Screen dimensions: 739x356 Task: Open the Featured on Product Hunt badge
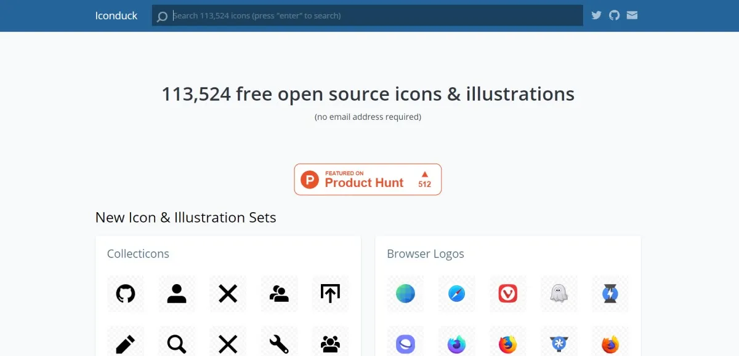tap(368, 180)
